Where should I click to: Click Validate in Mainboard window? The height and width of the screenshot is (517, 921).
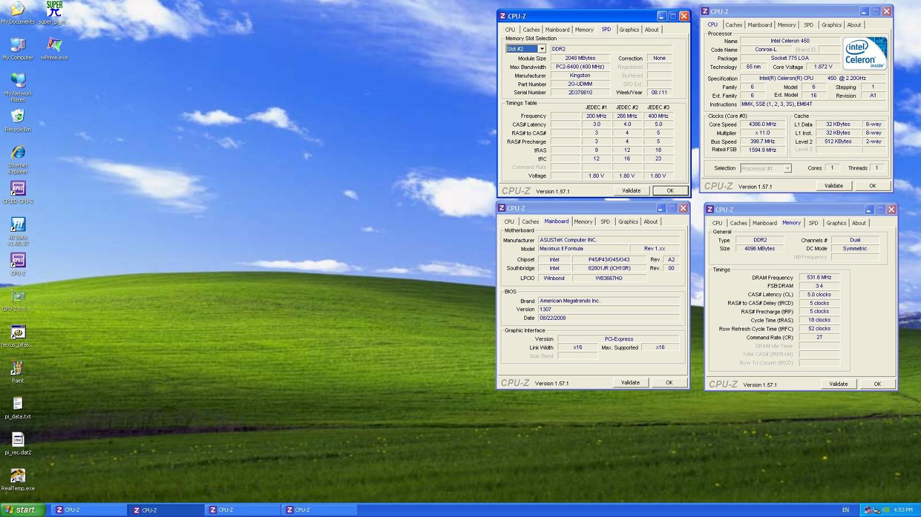coord(630,382)
